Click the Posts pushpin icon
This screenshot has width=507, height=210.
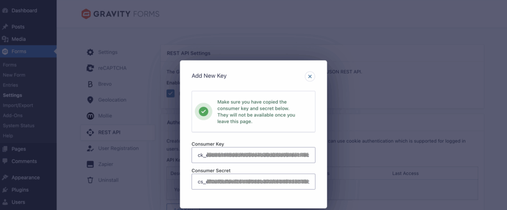(5, 27)
